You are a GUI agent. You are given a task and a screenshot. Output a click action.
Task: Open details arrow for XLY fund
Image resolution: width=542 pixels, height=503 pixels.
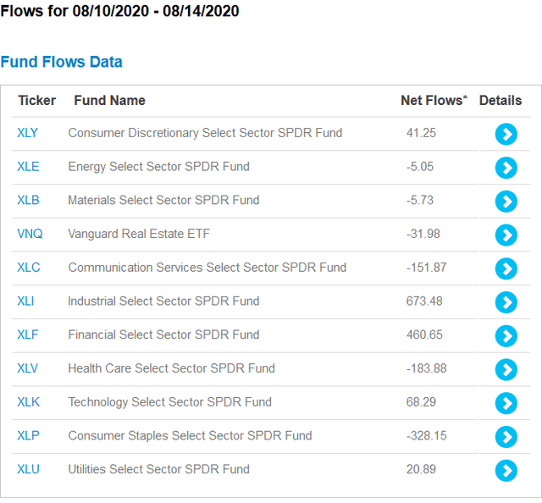506,134
